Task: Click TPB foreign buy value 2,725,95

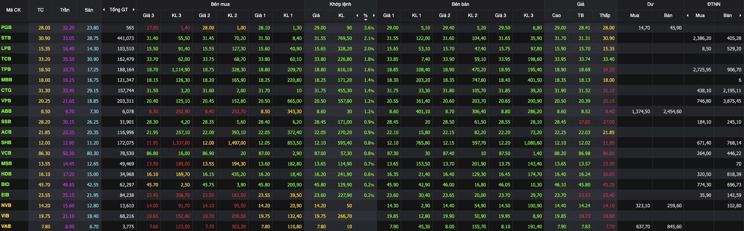Action: tap(702, 70)
